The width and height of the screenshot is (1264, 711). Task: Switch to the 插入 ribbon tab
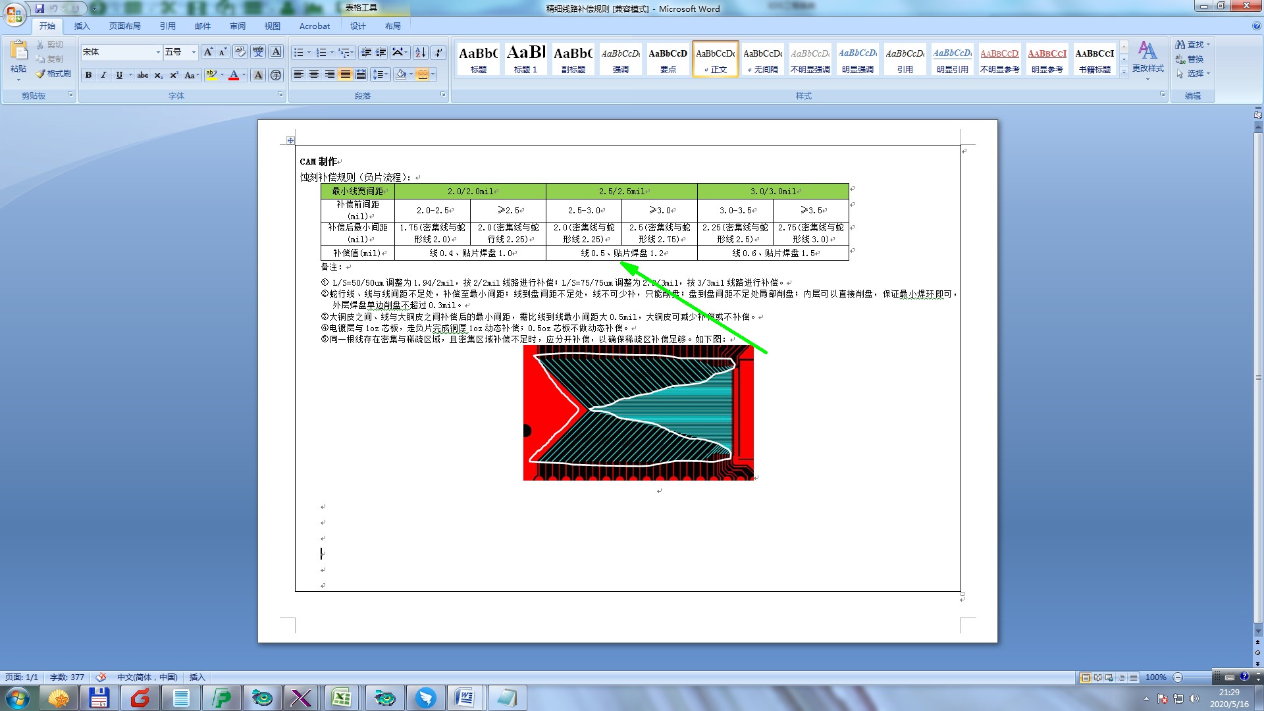82,26
